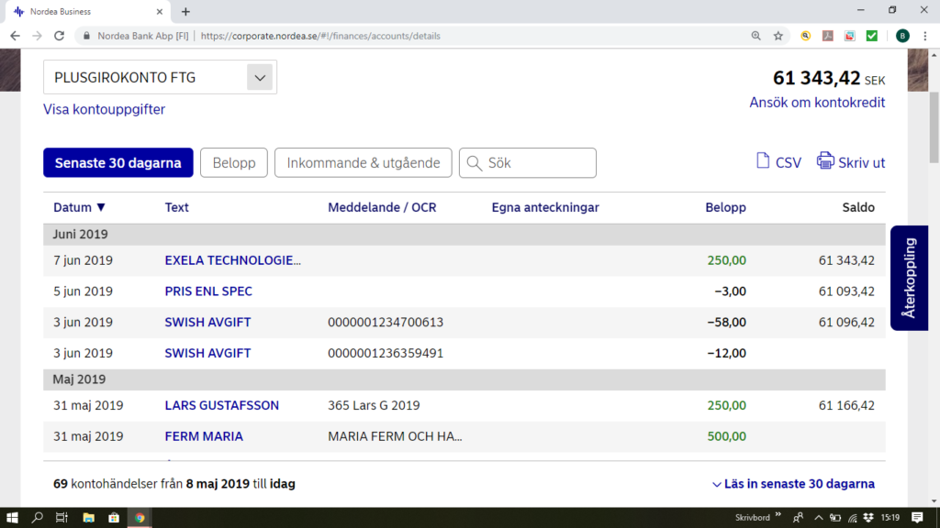Open SWISH AVGIFT with OCR 0000001236359491
The image size is (940, 528).
(x=208, y=353)
